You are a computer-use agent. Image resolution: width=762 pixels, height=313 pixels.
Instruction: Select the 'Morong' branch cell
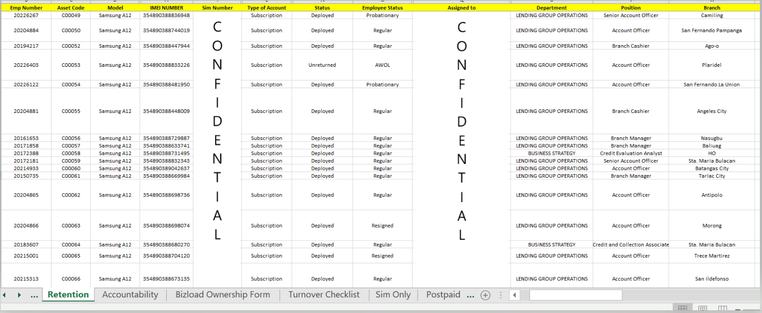712,226
